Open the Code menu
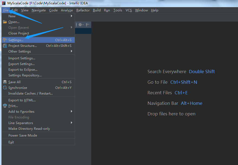This screenshot has height=165, width=238. coord(53,10)
